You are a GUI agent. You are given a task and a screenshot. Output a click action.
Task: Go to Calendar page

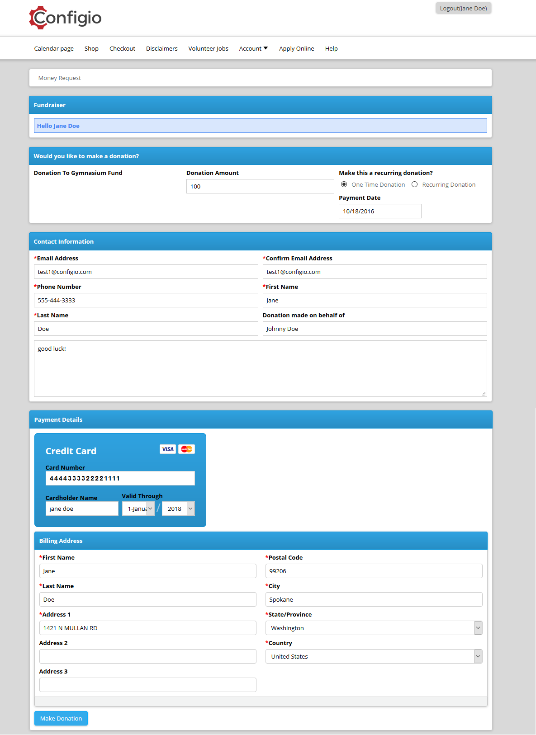(x=54, y=48)
